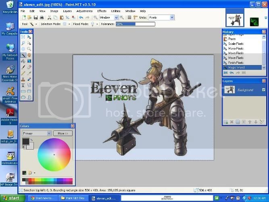
Task: Select the Move Selection tool
Action: coord(29,43)
